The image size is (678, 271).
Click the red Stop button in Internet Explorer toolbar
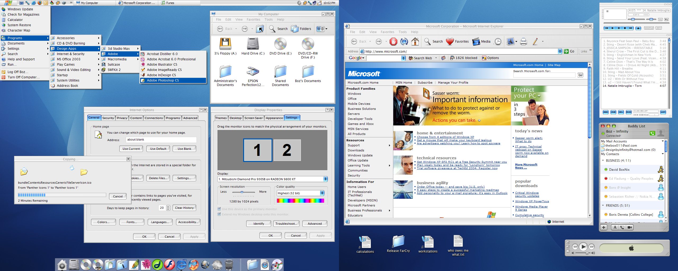[393, 41]
